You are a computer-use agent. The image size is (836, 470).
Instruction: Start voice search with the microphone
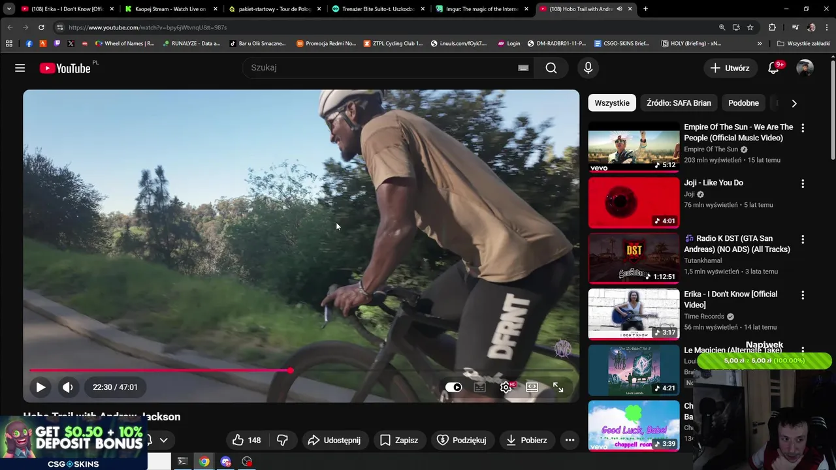[x=588, y=68]
